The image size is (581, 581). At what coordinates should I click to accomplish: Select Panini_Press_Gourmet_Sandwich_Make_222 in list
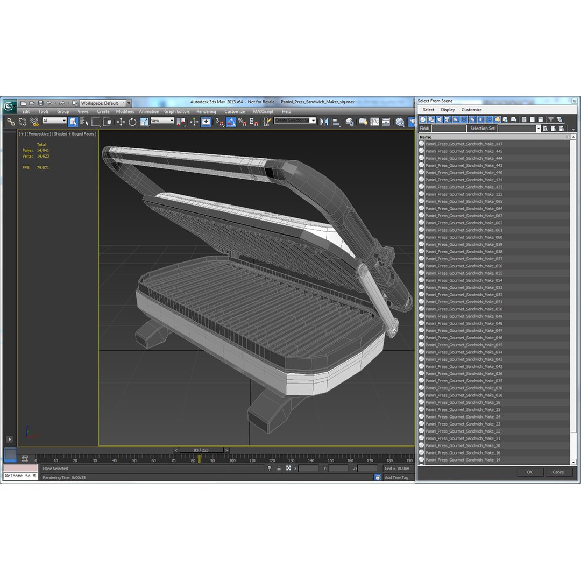pos(464,194)
